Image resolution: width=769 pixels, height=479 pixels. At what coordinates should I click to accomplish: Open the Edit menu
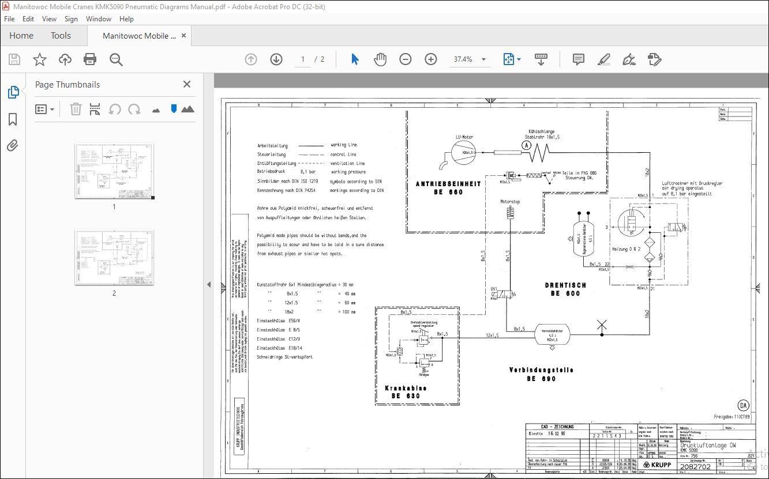click(x=28, y=19)
